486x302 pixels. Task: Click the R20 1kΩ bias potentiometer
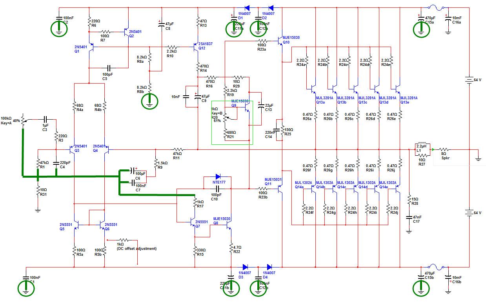[x=226, y=118]
